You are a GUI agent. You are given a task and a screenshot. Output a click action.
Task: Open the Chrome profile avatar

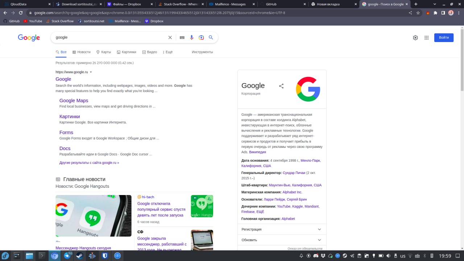(x=451, y=13)
